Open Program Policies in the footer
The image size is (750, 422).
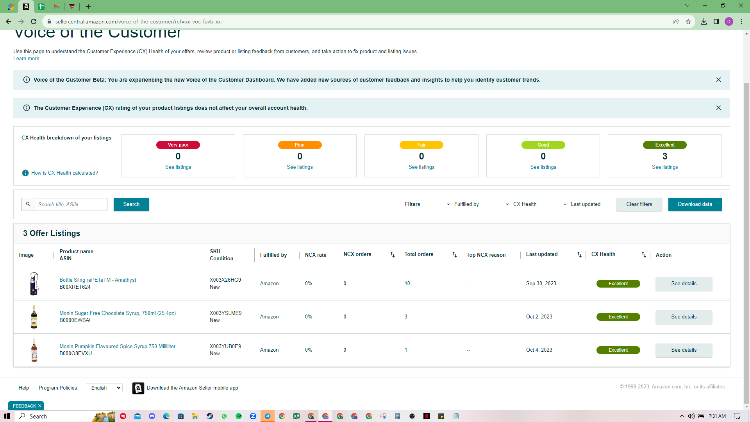pyautogui.click(x=58, y=388)
